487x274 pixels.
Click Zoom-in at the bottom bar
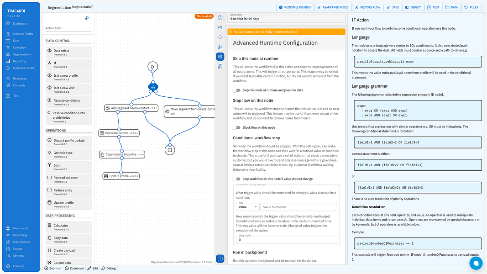(53, 269)
